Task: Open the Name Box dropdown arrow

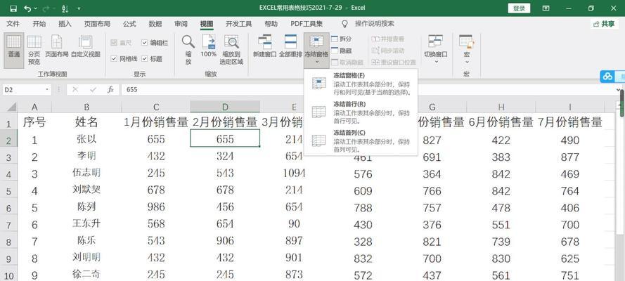Action: coord(47,90)
